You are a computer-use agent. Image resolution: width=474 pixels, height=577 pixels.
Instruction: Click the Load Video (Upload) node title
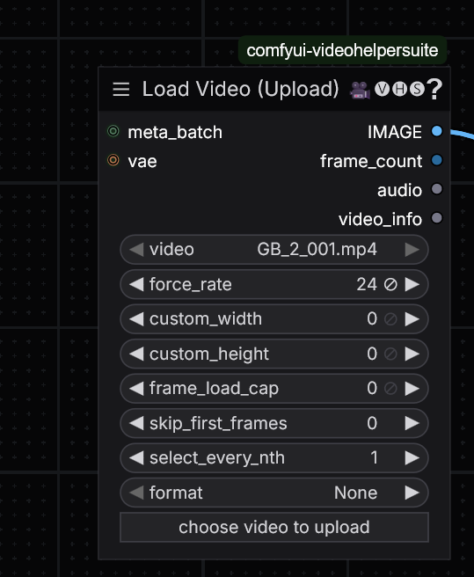pos(240,89)
